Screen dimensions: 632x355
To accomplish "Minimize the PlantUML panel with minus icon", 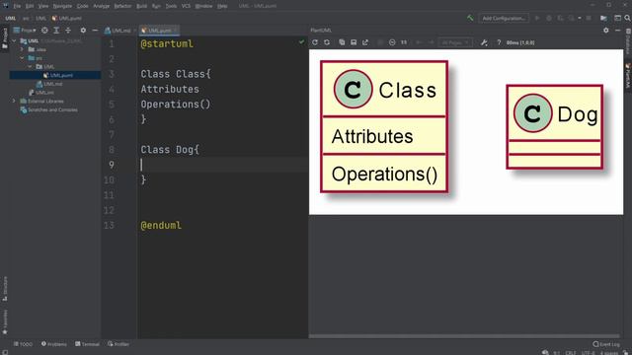I will [617, 31].
